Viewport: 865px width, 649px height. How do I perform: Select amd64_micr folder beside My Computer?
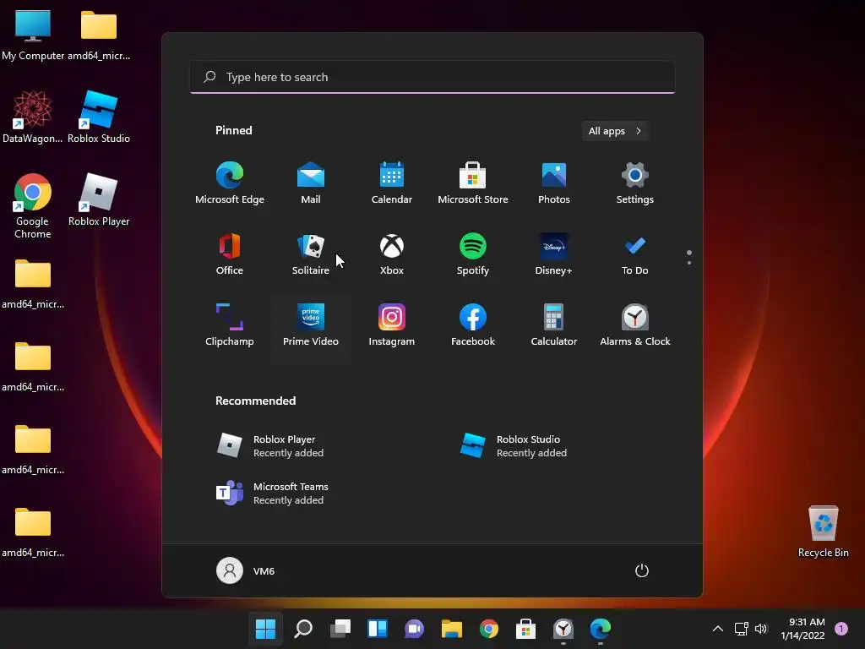click(99, 34)
